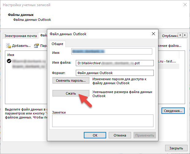Click inside the Заметки notes box
Viewport: 190px width, 154px height.
tap(103, 121)
